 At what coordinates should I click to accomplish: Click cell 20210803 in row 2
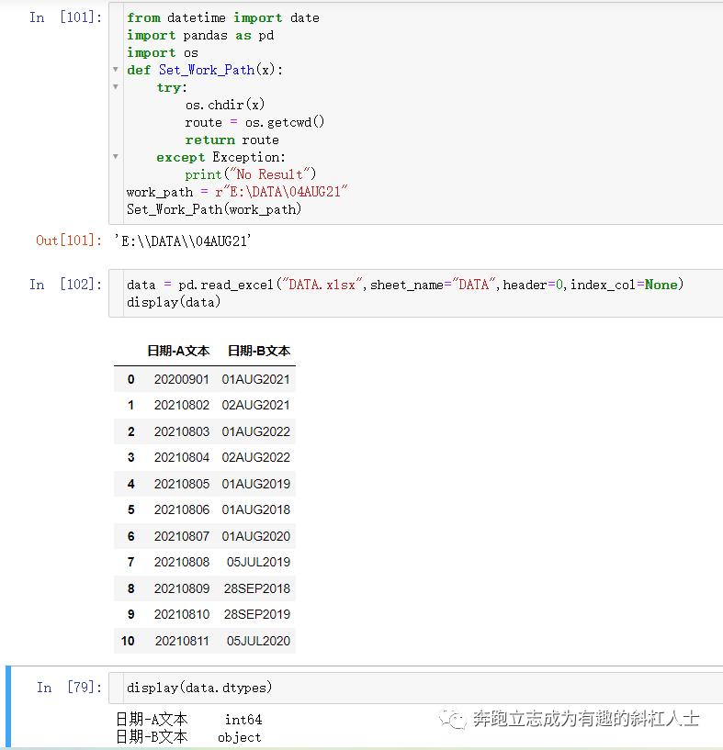(182, 431)
